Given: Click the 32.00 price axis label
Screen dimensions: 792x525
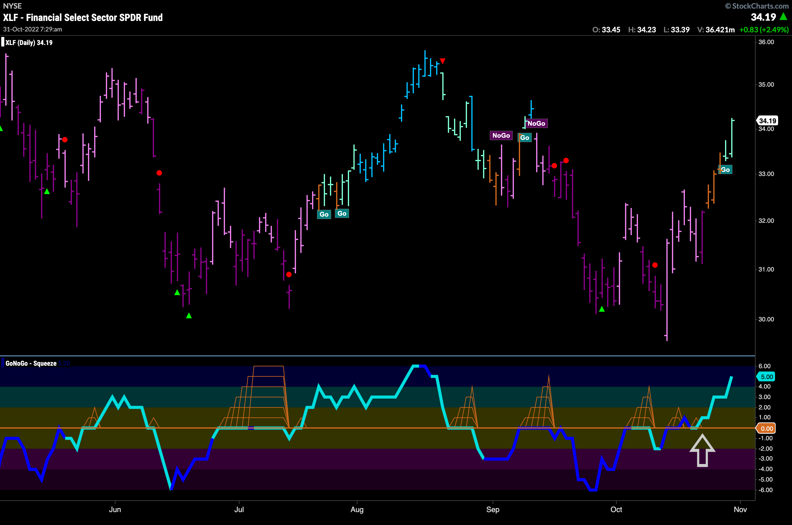Looking at the screenshot, I should click(766, 220).
